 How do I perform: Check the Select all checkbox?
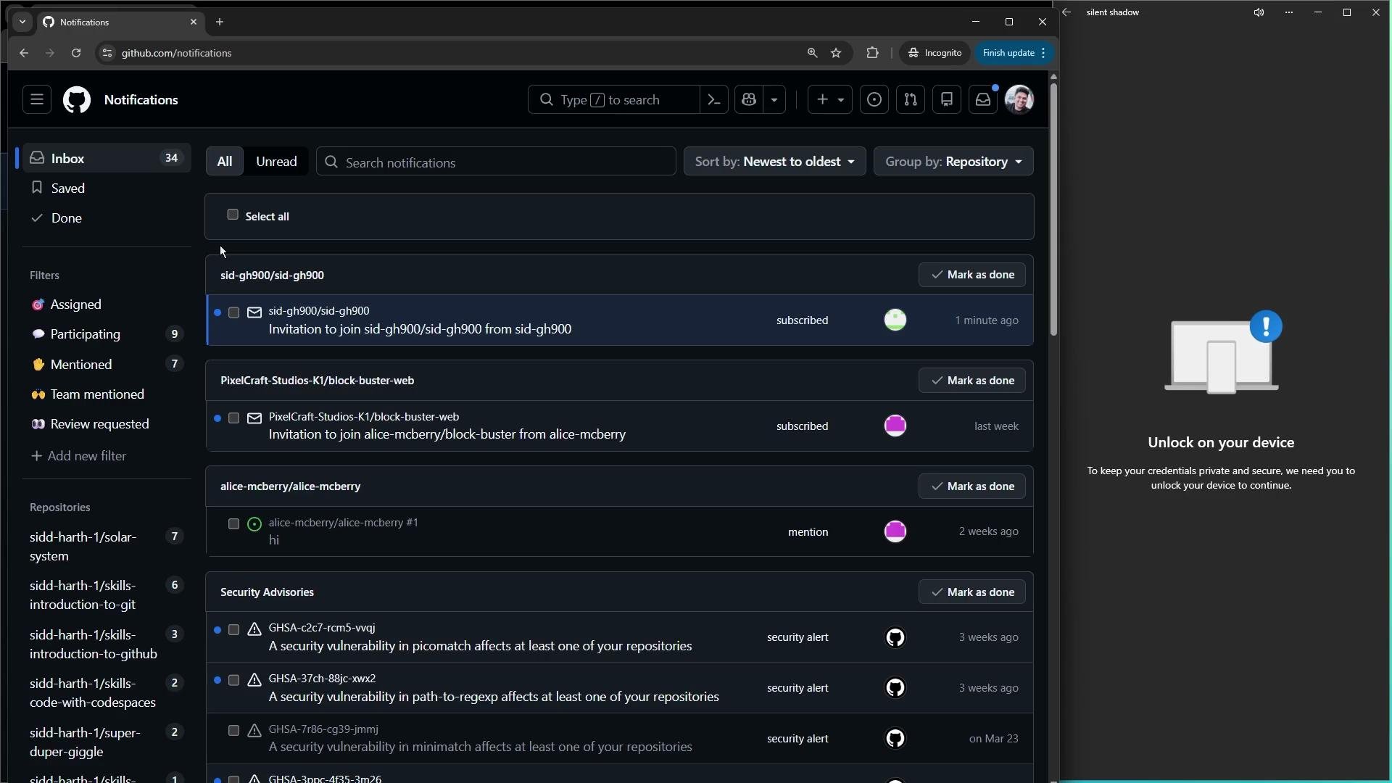pyautogui.click(x=233, y=215)
